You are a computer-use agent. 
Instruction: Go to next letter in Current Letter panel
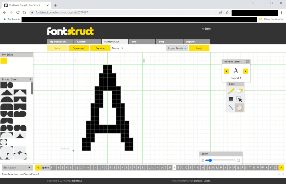pos(245,71)
